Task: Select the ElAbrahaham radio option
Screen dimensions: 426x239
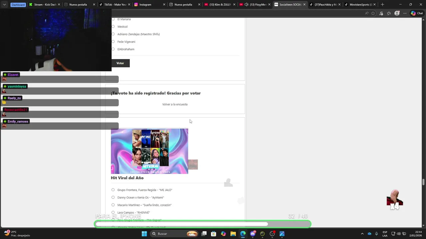Action: pyautogui.click(x=113, y=49)
